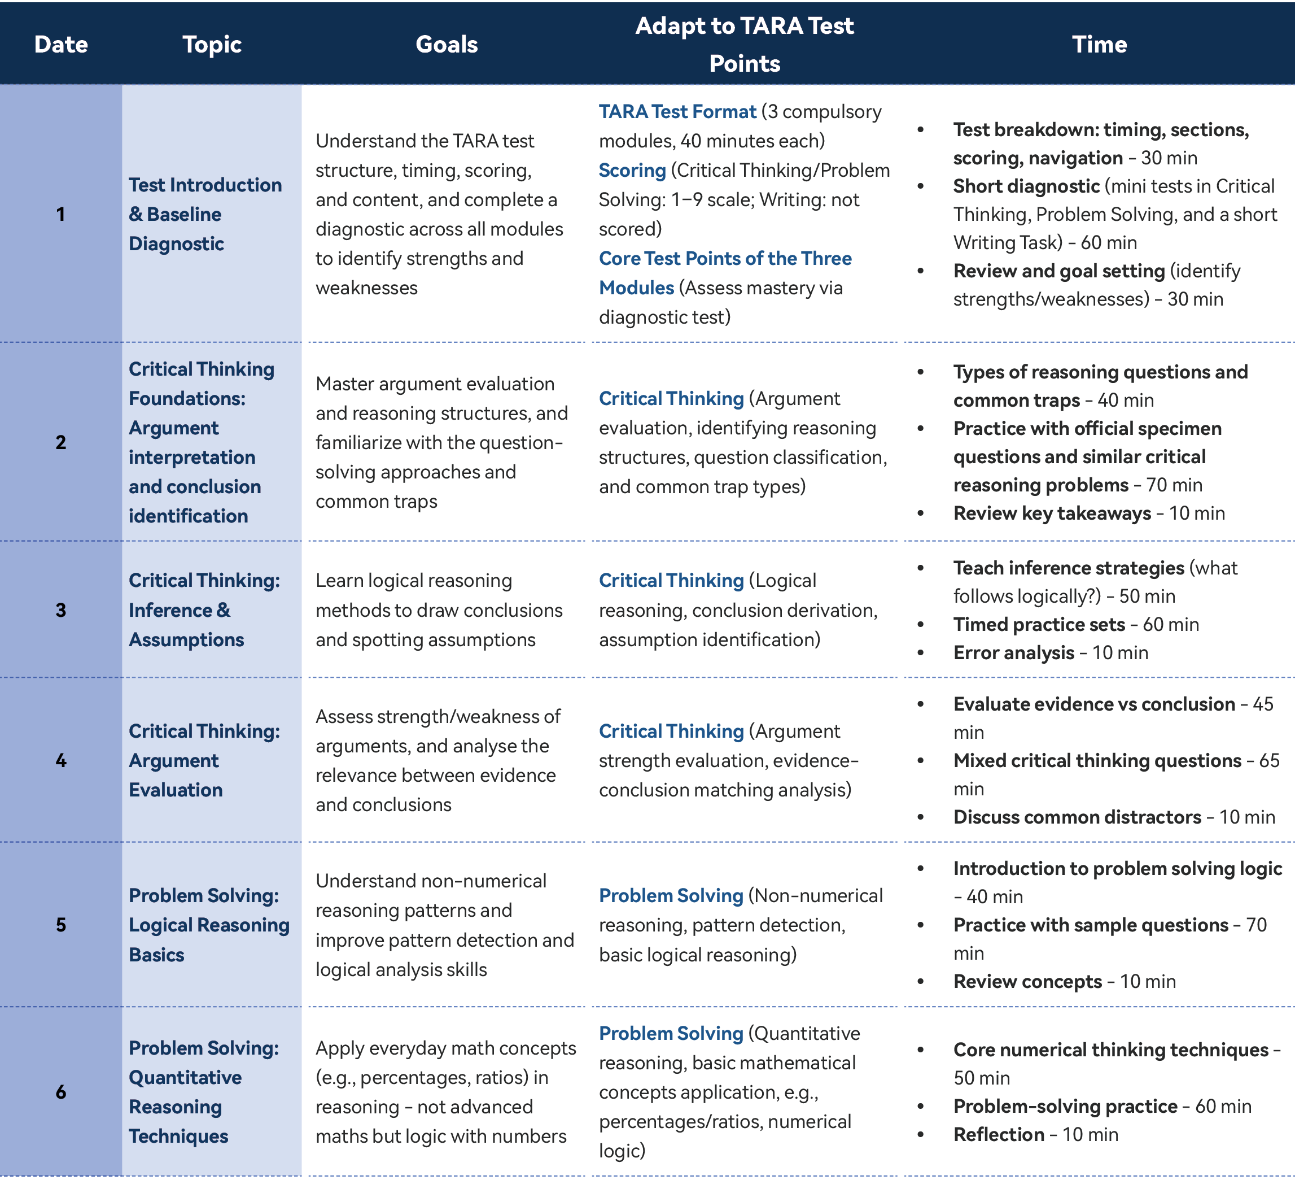Select the 'TARA Test Format' blue text
The height and width of the screenshot is (1193, 1295).
point(677,112)
